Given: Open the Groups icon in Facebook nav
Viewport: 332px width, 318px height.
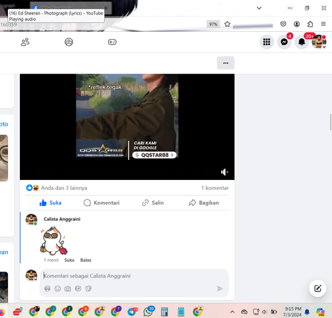Looking at the screenshot, I should coord(69,42).
